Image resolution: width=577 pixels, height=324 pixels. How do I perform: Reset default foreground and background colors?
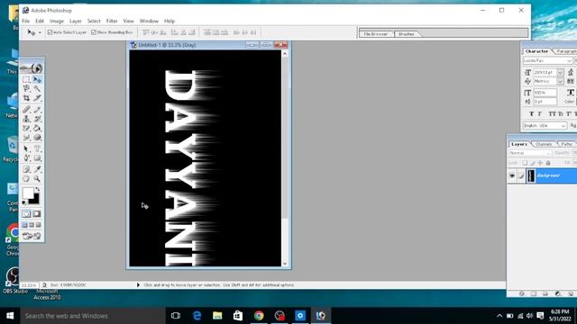[24, 202]
